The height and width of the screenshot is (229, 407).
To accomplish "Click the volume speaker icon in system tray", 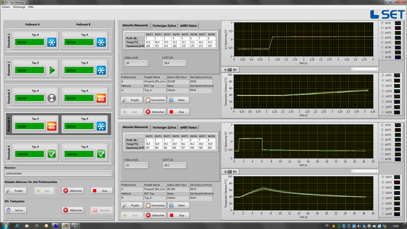I will 359,226.
